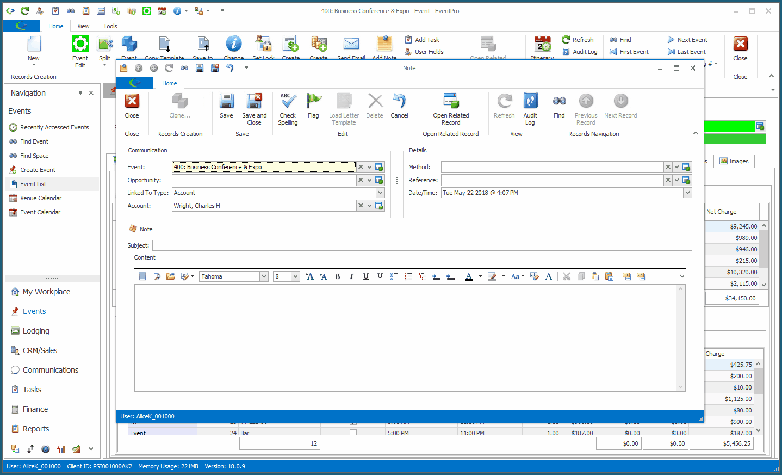Click Add Task in main window ribbon

(422, 40)
